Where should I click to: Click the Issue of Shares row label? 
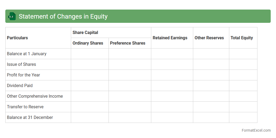click(x=21, y=64)
